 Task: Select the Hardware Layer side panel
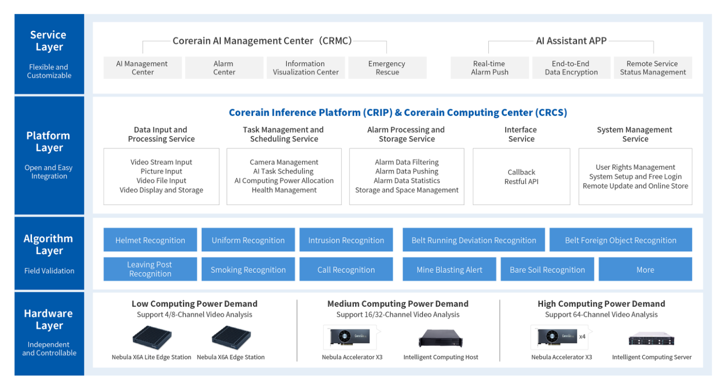click(x=49, y=333)
